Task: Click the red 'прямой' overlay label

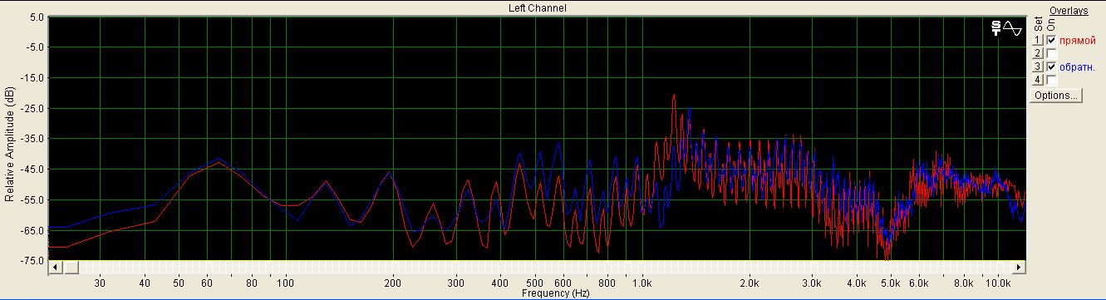Action: [1078, 41]
